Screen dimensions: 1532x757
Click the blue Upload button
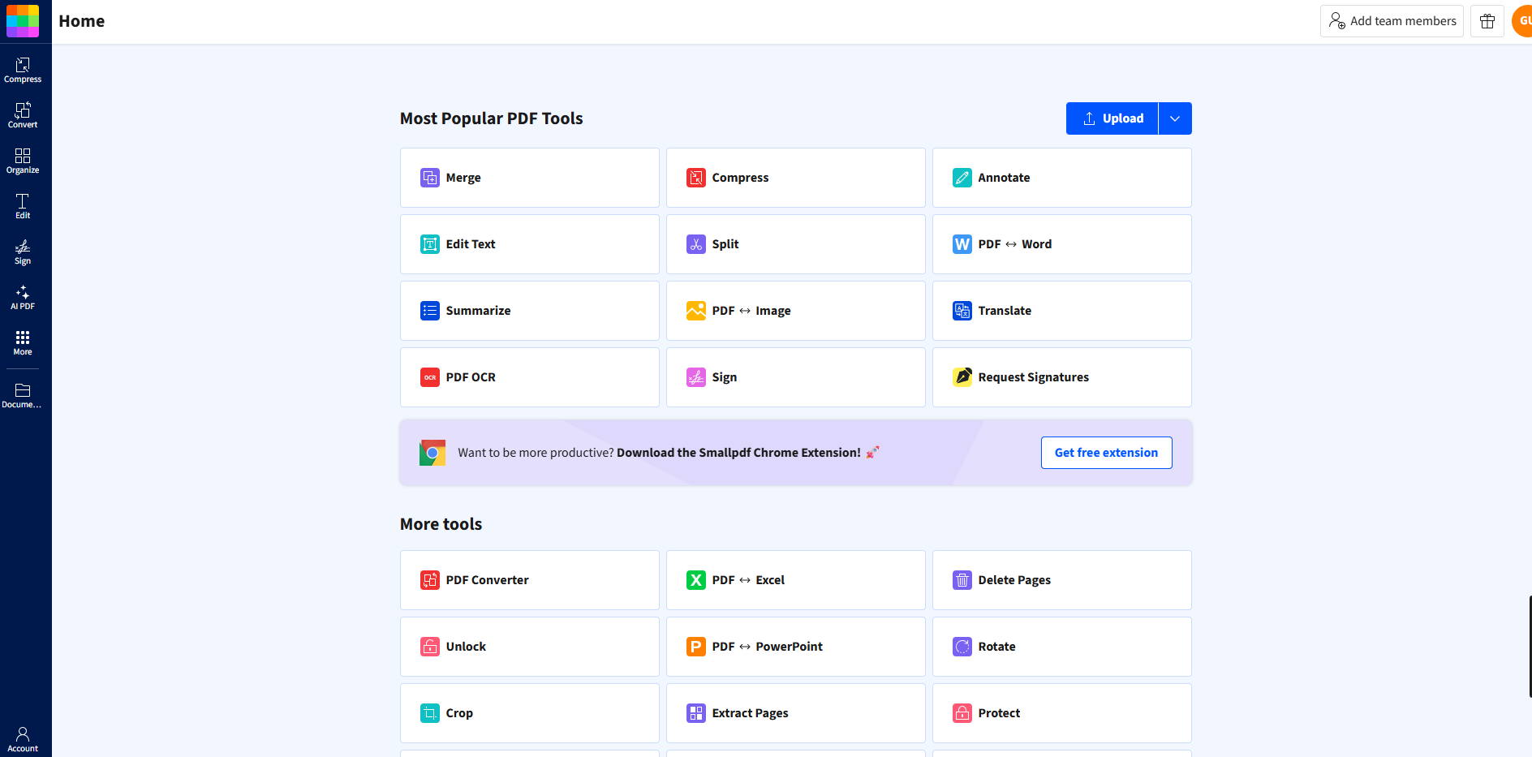tap(1112, 118)
